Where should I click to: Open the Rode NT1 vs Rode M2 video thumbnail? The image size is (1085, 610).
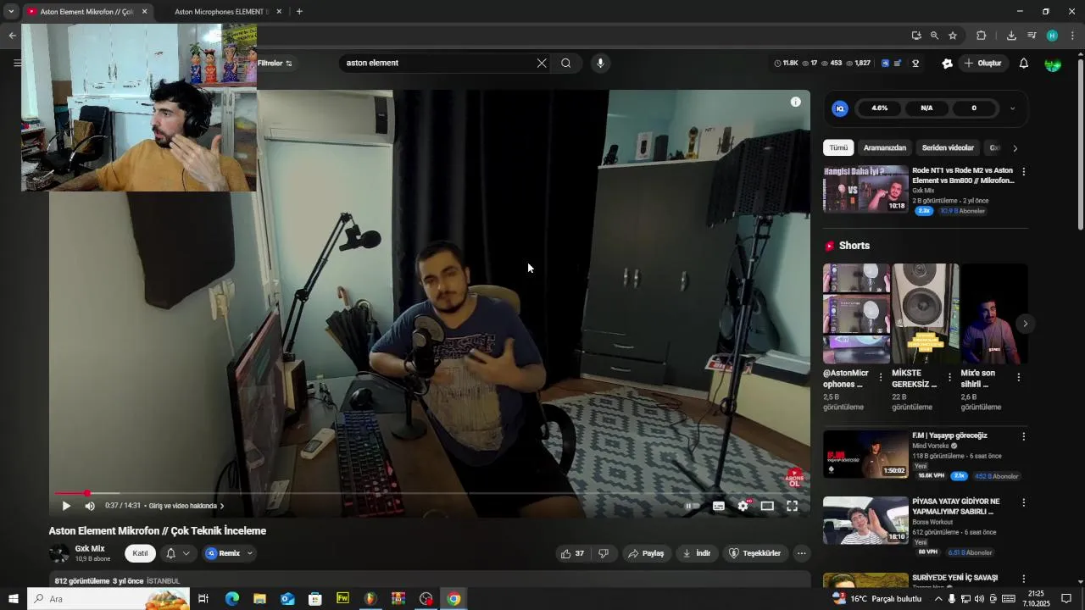pyautogui.click(x=865, y=189)
